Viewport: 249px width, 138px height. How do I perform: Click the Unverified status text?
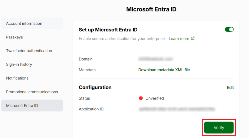point(155,98)
